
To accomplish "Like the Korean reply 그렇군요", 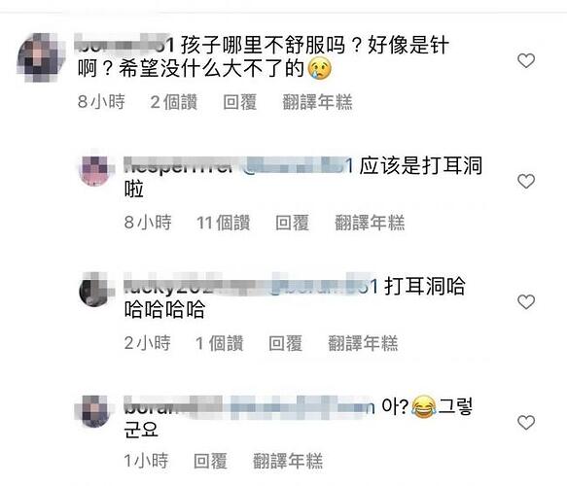I will click(526, 423).
